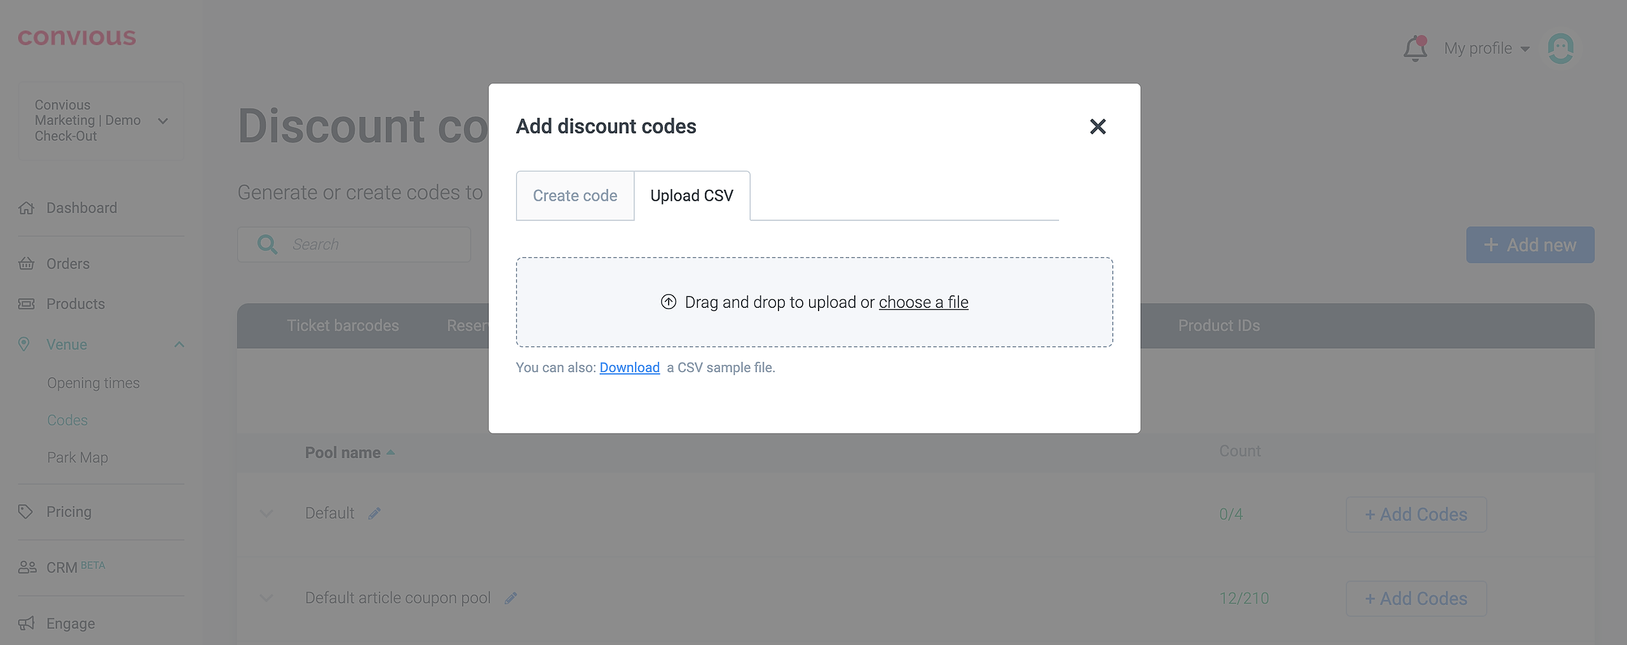Viewport: 1627px width, 645px height.
Task: Expand the Default article coupon pool row
Action: [266, 598]
